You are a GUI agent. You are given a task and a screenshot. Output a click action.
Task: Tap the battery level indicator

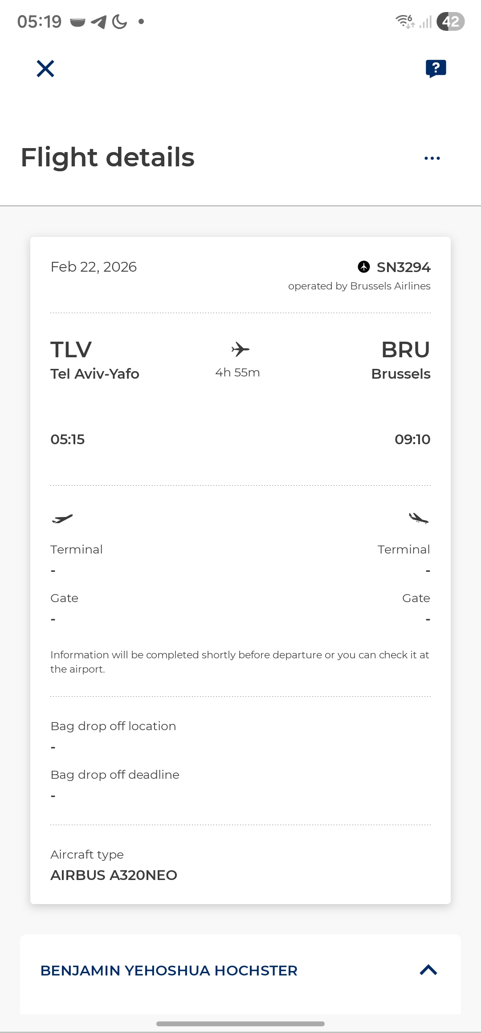point(450,21)
